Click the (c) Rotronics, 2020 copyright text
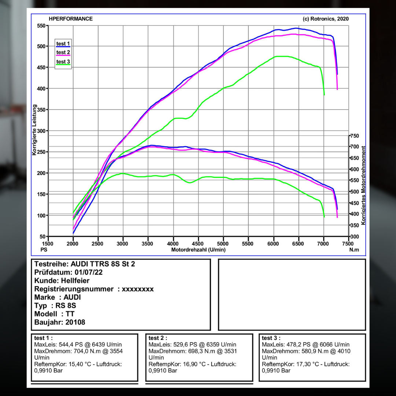This screenshot has width=396, height=396. pyautogui.click(x=326, y=19)
